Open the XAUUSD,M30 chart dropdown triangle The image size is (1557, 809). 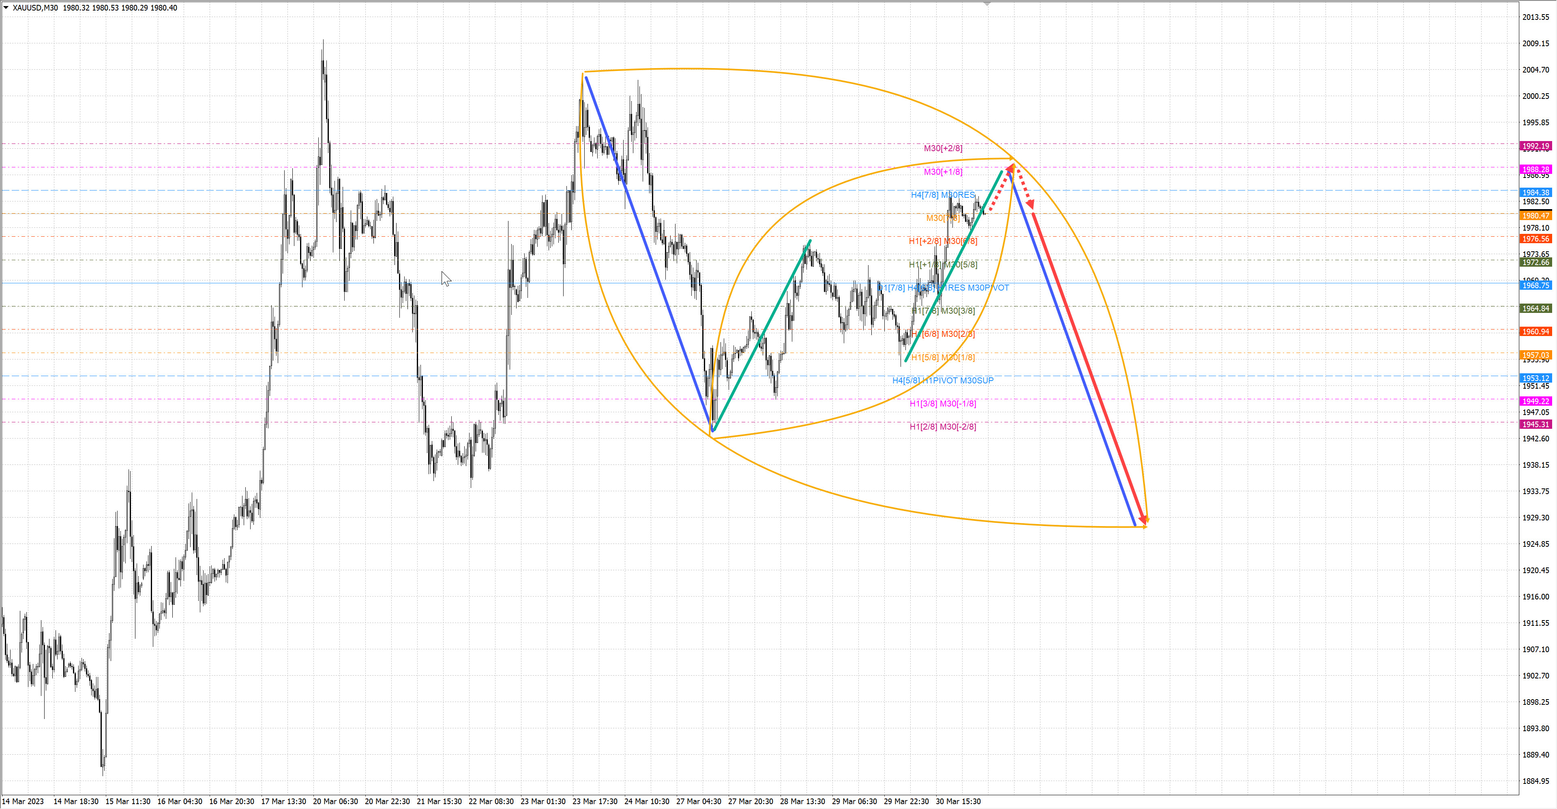6,8
